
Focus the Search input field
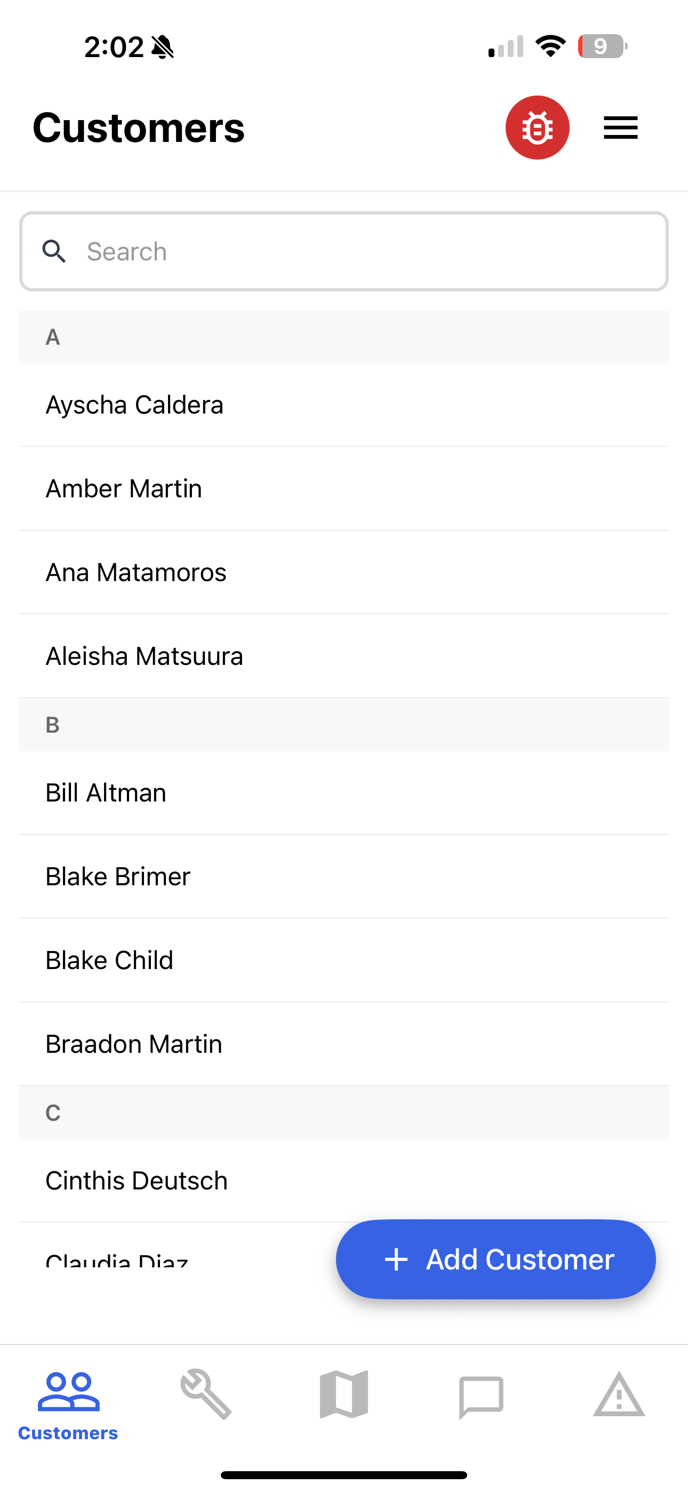click(x=371, y=251)
